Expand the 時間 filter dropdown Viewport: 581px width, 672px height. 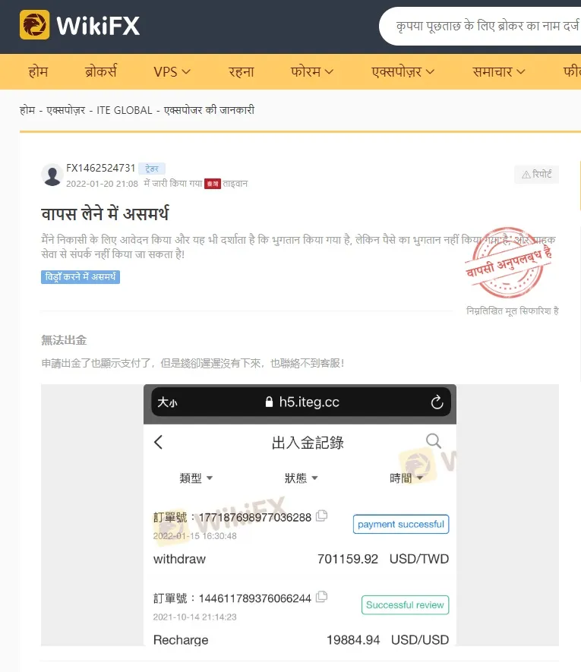(x=406, y=478)
